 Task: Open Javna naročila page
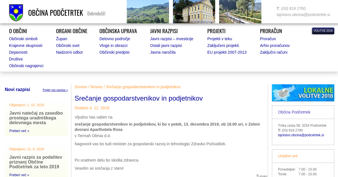163,52
